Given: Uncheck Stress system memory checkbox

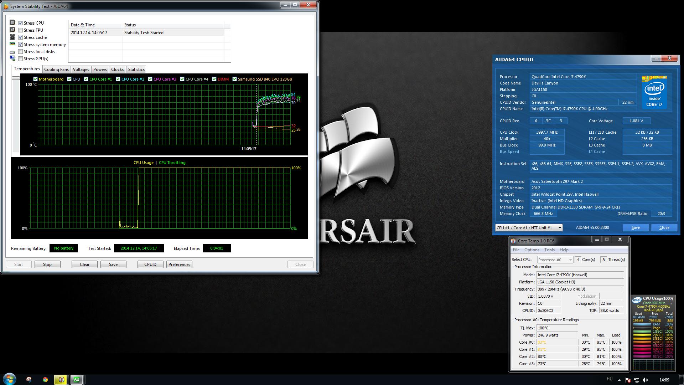Looking at the screenshot, I should [21, 44].
